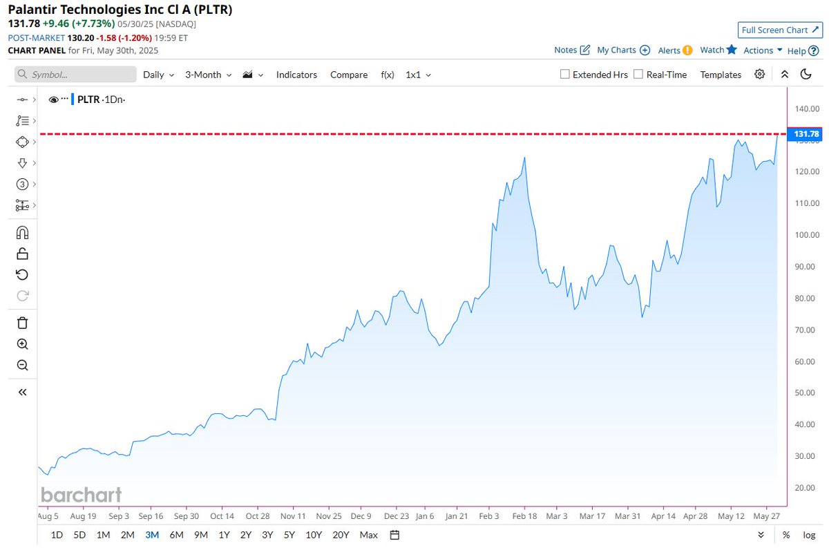Select the 1D range tab

tap(57, 535)
